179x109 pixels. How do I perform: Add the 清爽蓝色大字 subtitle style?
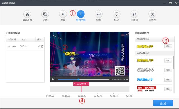point(168,80)
